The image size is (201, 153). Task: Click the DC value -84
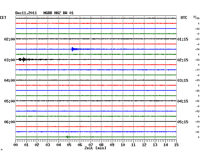click(x=197, y=49)
